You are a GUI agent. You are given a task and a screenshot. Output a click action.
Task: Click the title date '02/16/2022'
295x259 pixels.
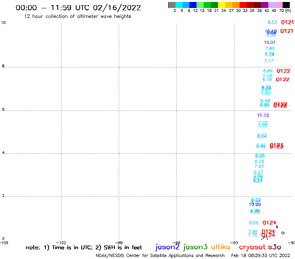[117, 8]
